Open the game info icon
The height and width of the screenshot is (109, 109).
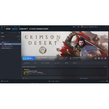[x=102, y=58]
